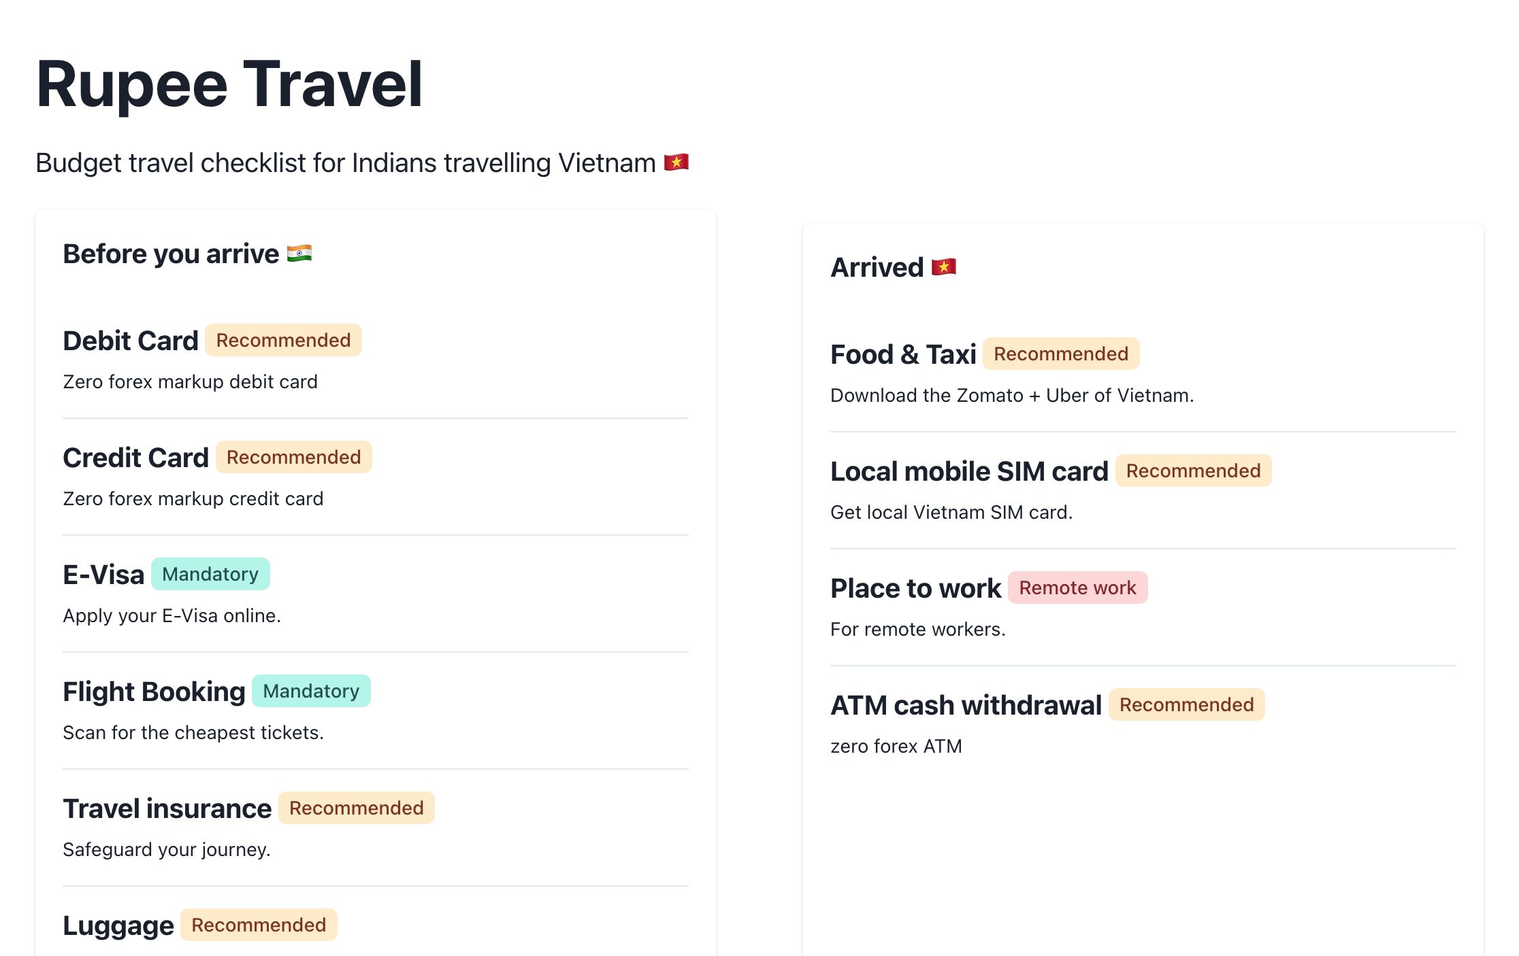This screenshot has height=956, width=1519.
Task: Click Recommended badge next to ATM cash withdrawal
Action: click(1186, 704)
